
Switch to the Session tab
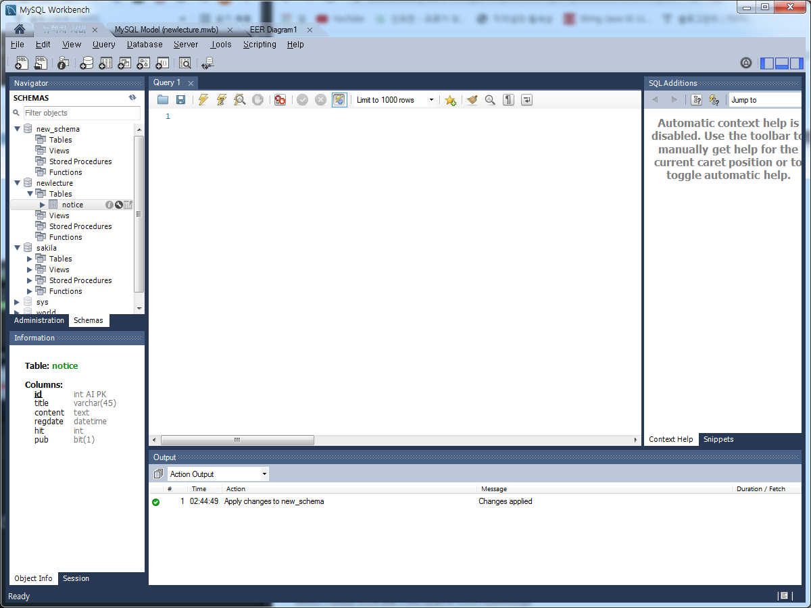(76, 578)
